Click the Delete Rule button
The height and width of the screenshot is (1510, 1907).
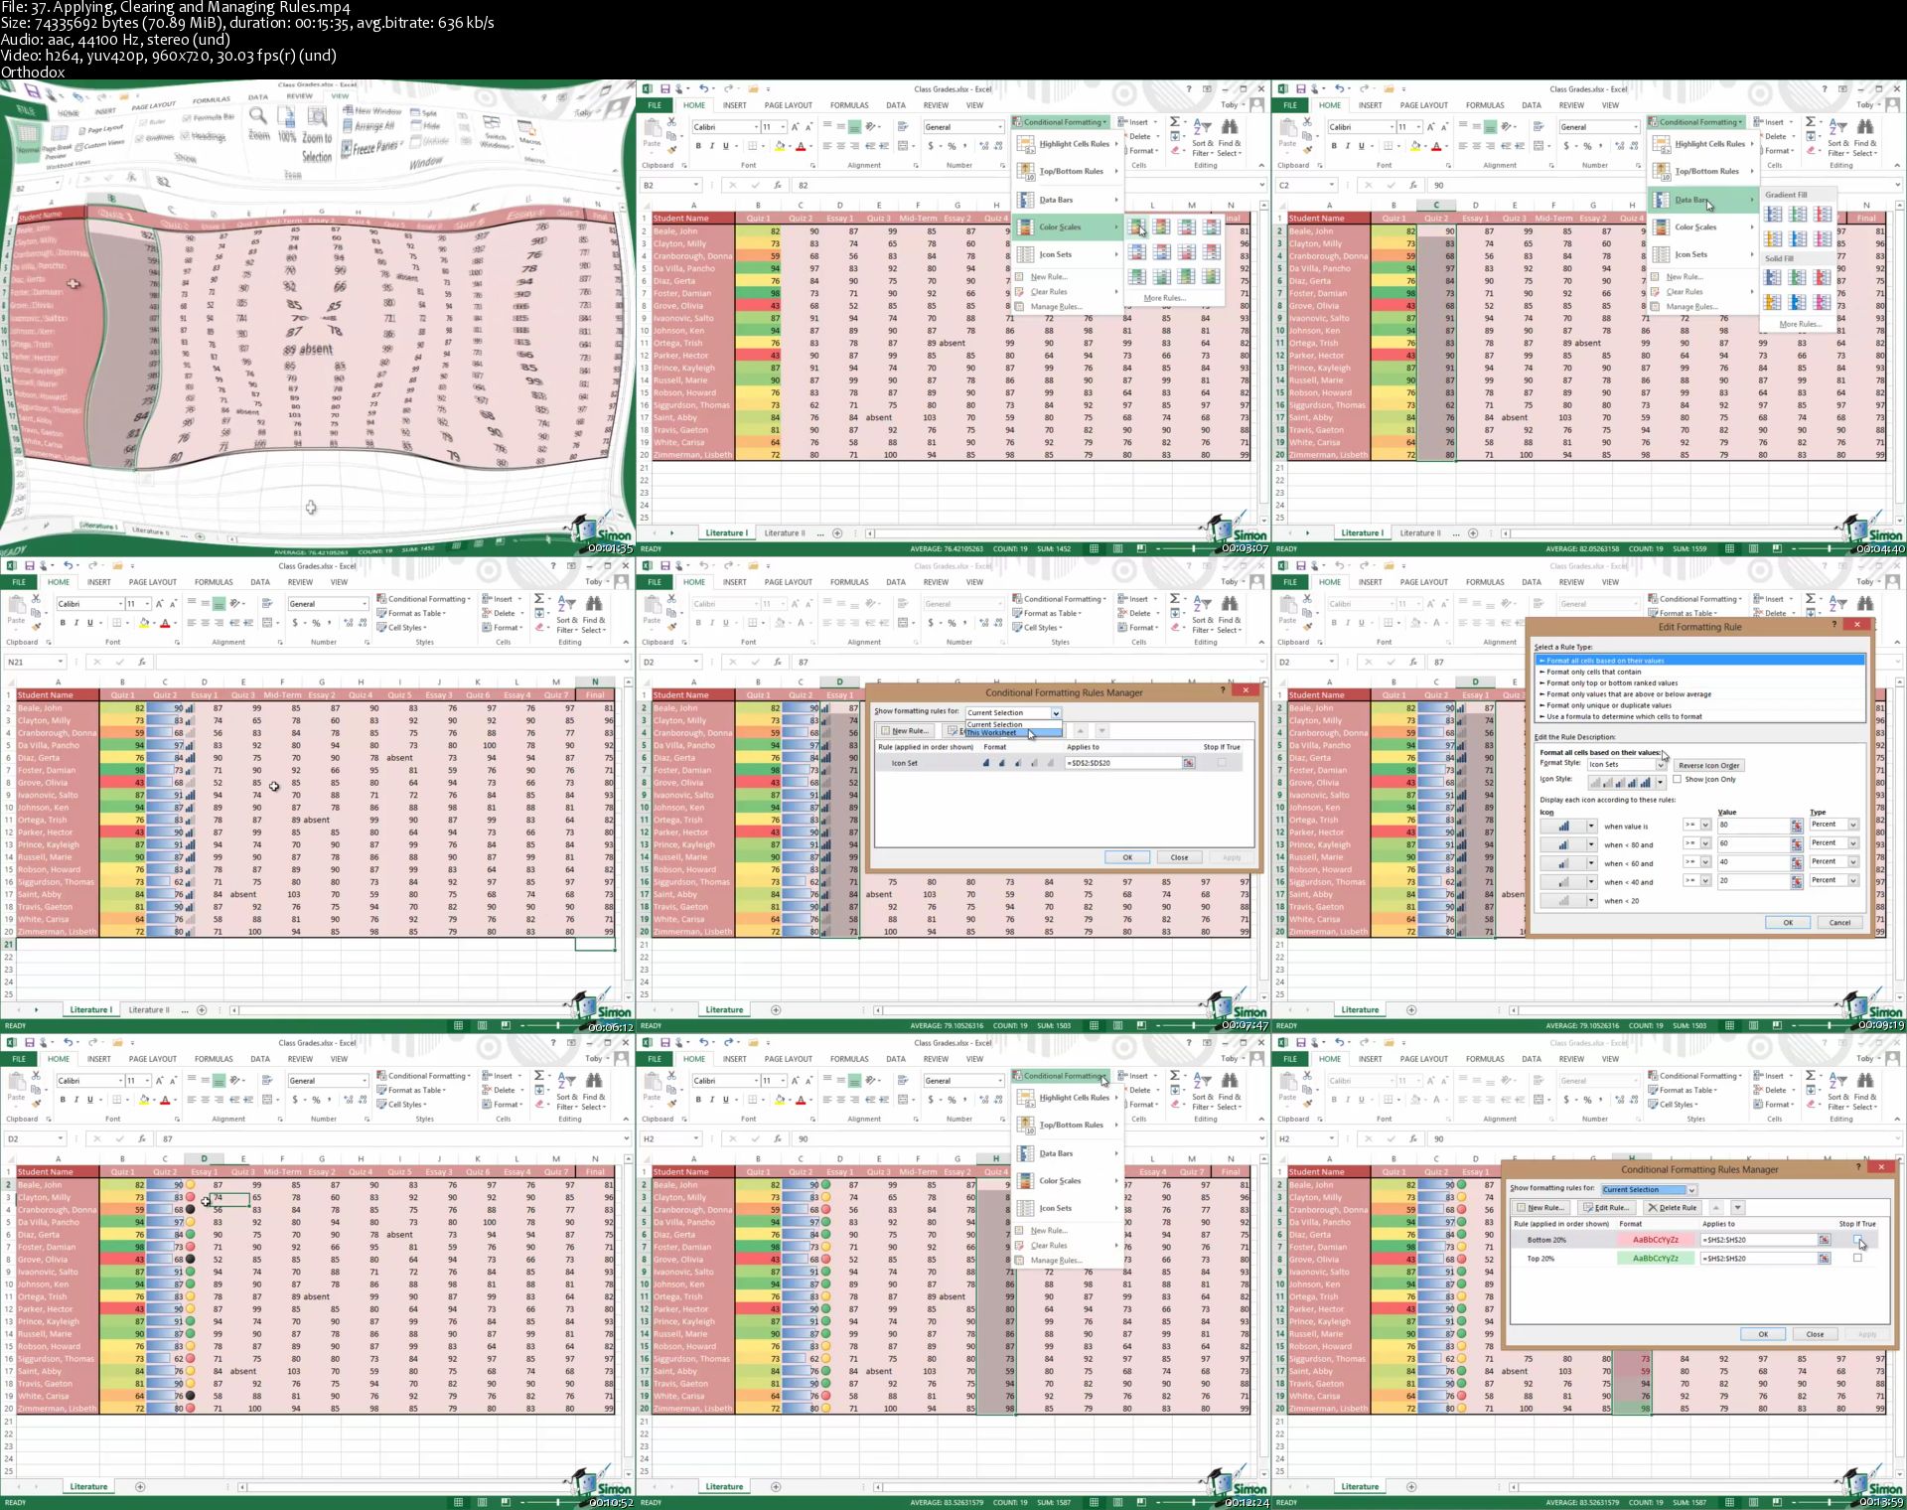click(1672, 1208)
